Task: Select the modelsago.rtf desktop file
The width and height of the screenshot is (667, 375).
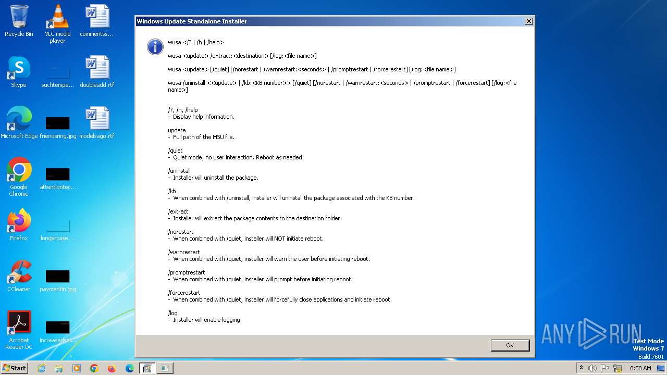Action: click(97, 123)
